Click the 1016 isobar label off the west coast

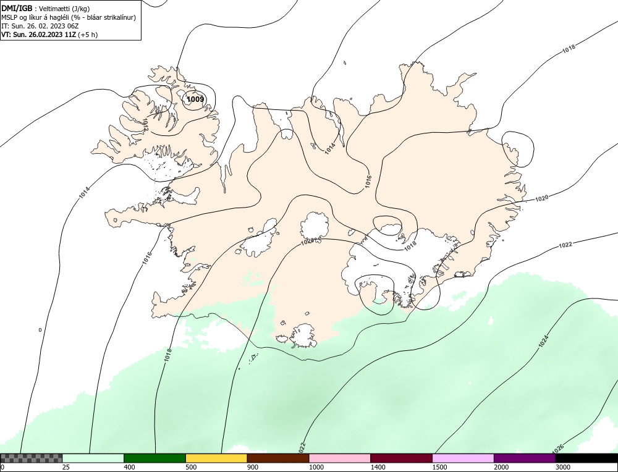pyautogui.click(x=146, y=258)
